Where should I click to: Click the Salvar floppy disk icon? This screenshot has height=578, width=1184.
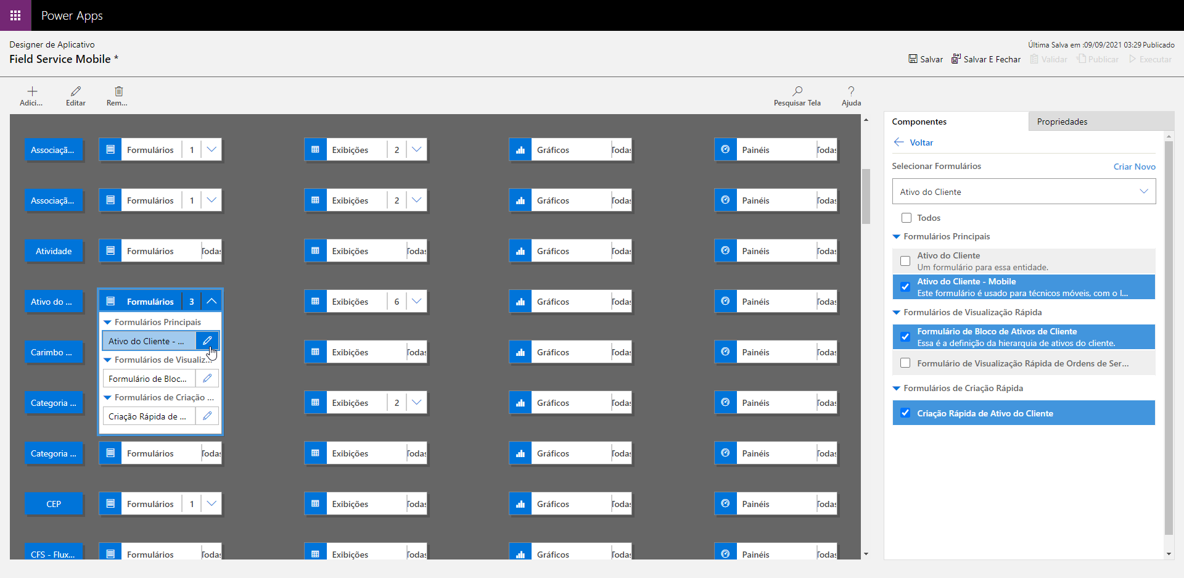[x=913, y=59]
